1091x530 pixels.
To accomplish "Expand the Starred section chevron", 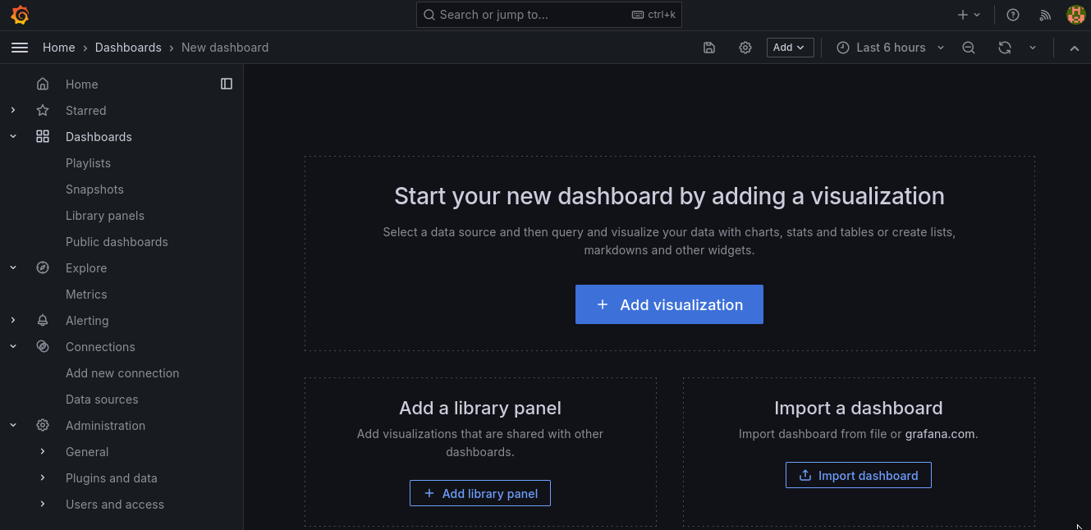I will 13,110.
